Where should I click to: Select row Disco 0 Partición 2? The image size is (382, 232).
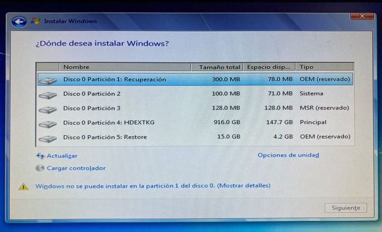click(x=195, y=94)
